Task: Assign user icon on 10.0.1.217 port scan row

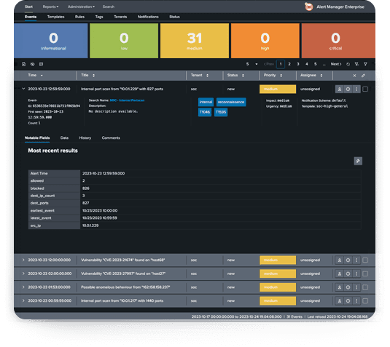Action: tap(339, 300)
